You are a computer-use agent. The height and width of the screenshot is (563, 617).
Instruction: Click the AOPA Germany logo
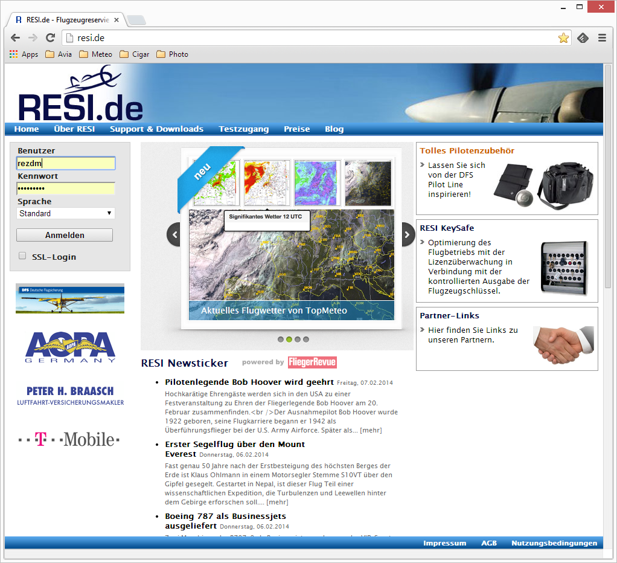point(70,347)
